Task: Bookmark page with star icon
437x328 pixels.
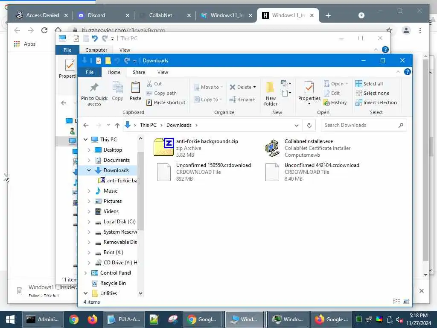Action: pyautogui.click(x=389, y=30)
